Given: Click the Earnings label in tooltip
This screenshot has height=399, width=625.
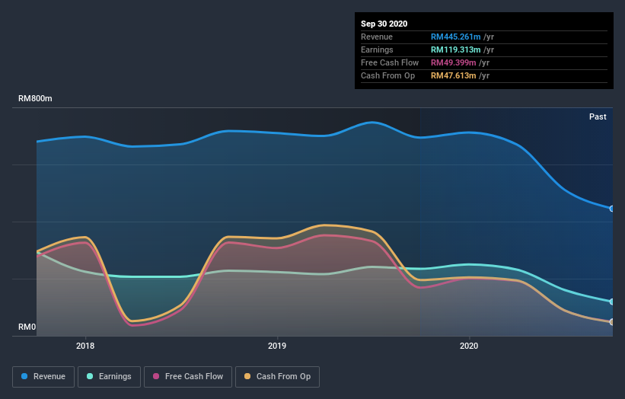Looking at the screenshot, I should tap(377, 49).
